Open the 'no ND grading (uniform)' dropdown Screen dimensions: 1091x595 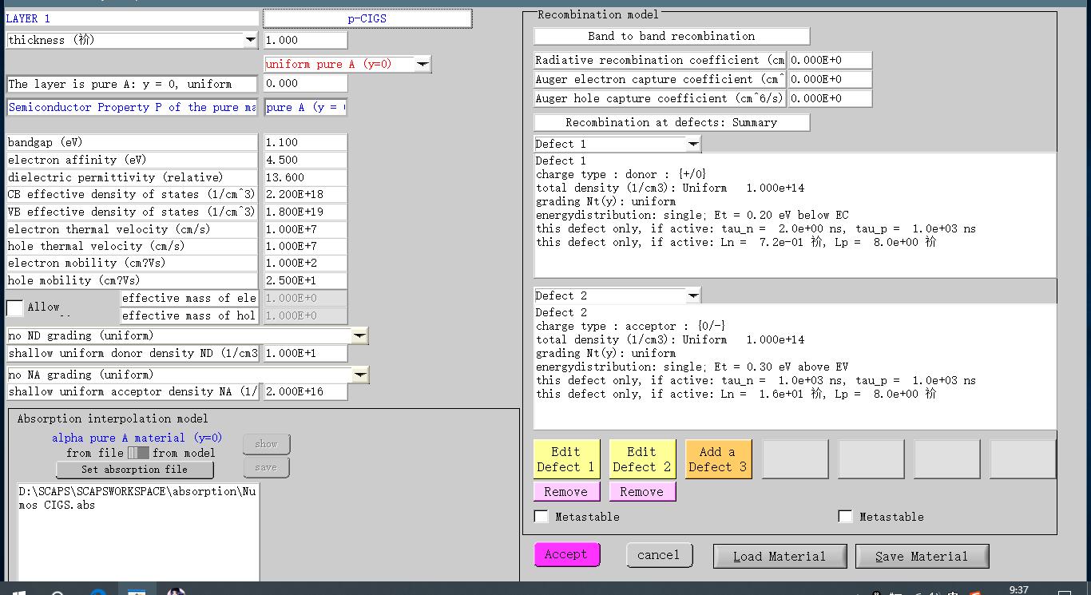tap(360, 336)
